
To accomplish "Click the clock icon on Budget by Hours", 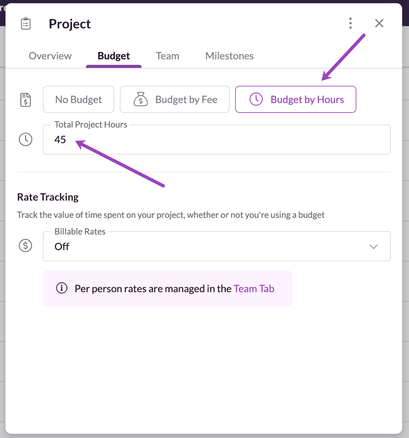I will click(x=256, y=99).
